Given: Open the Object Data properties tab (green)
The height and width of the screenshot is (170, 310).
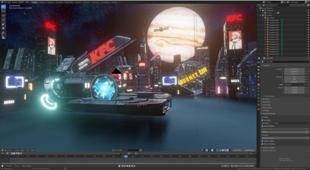Looking at the screenshot, I should [x=259, y=102].
